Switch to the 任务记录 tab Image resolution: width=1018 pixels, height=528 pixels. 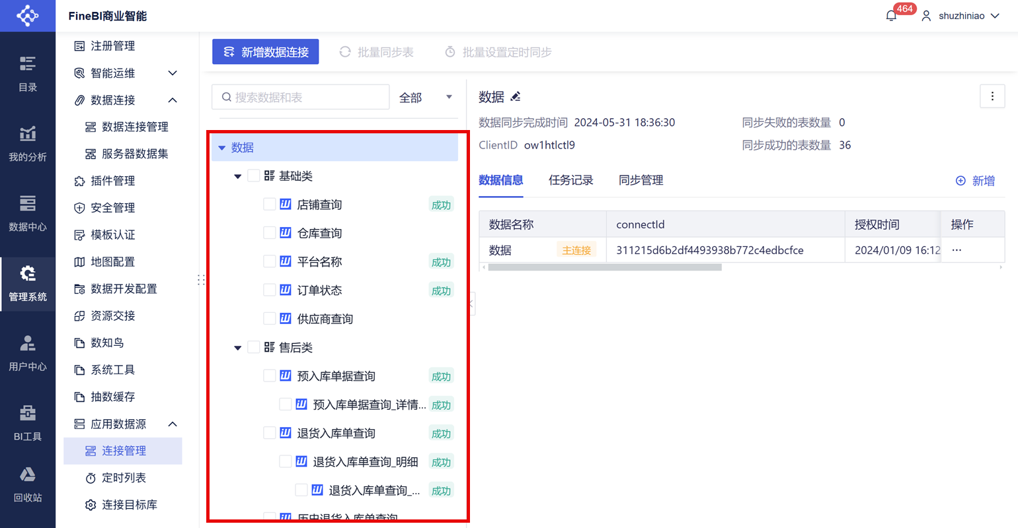(571, 180)
